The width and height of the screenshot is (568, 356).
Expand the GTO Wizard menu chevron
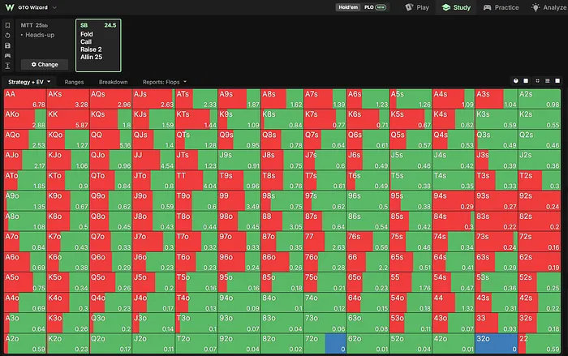coord(54,7)
